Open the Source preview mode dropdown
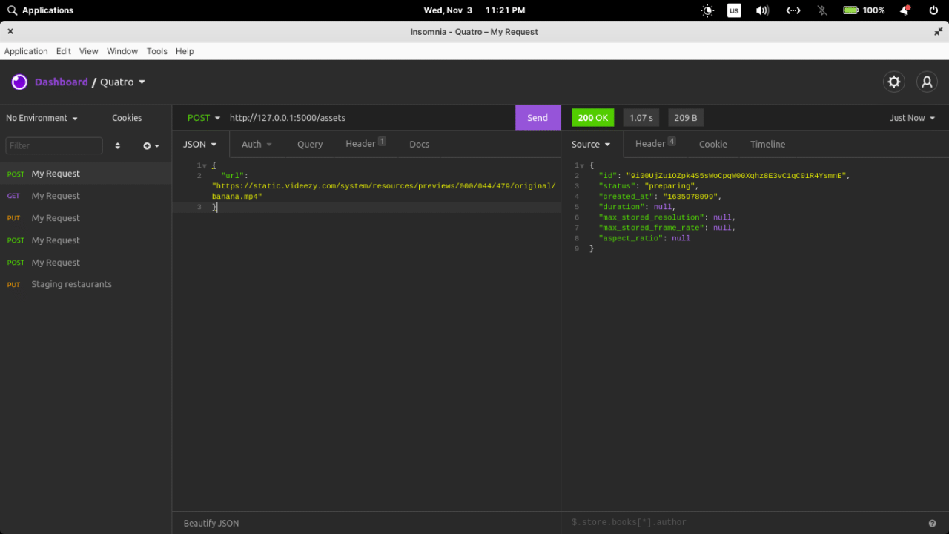 (591, 145)
